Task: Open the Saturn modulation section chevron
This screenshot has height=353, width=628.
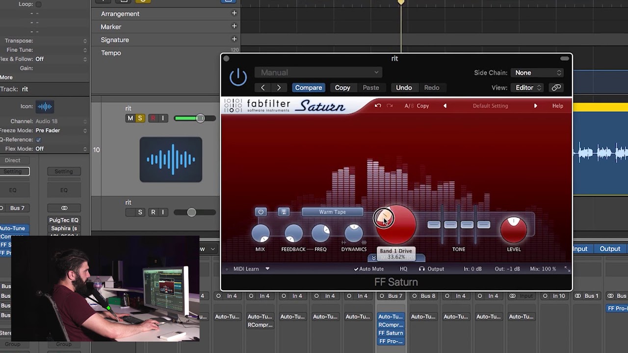Action: [374, 258]
